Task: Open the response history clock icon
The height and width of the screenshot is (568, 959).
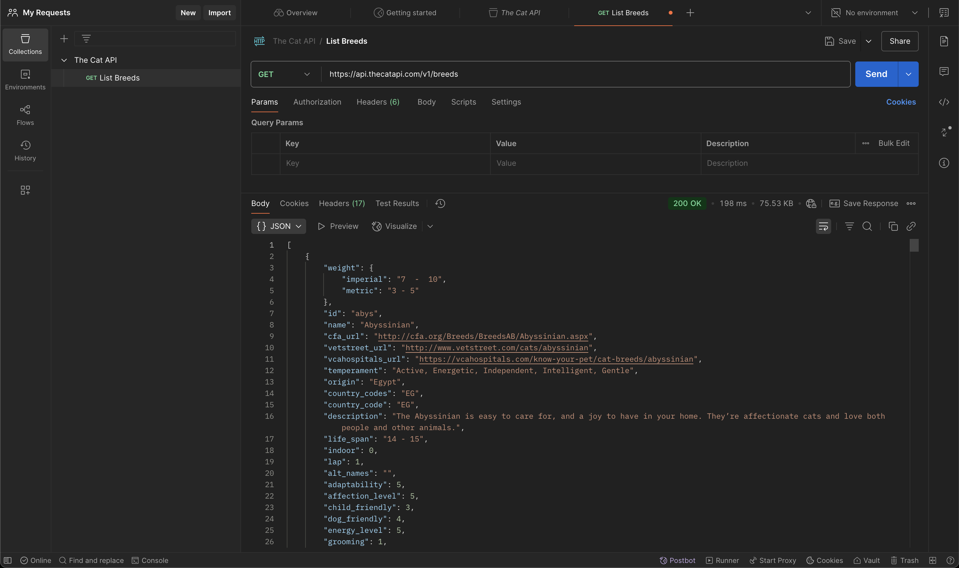Action: click(x=440, y=203)
